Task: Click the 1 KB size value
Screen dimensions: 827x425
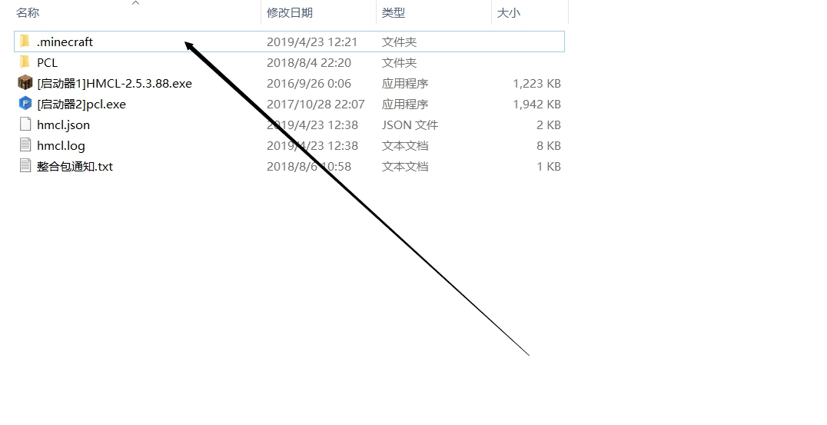Action: click(x=549, y=167)
